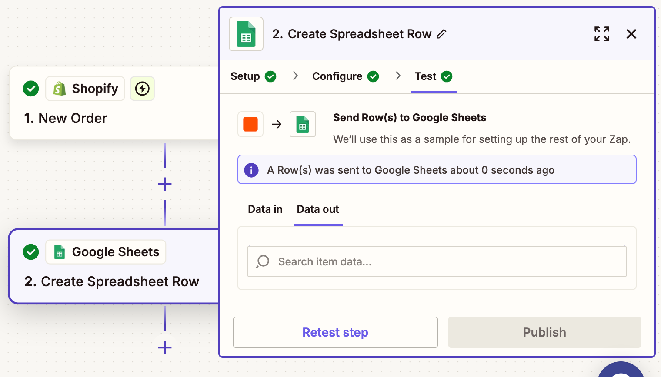This screenshot has height=377, width=661.
Task: Select the 2. Create Spreadsheet Row step card
Action: 114,266
